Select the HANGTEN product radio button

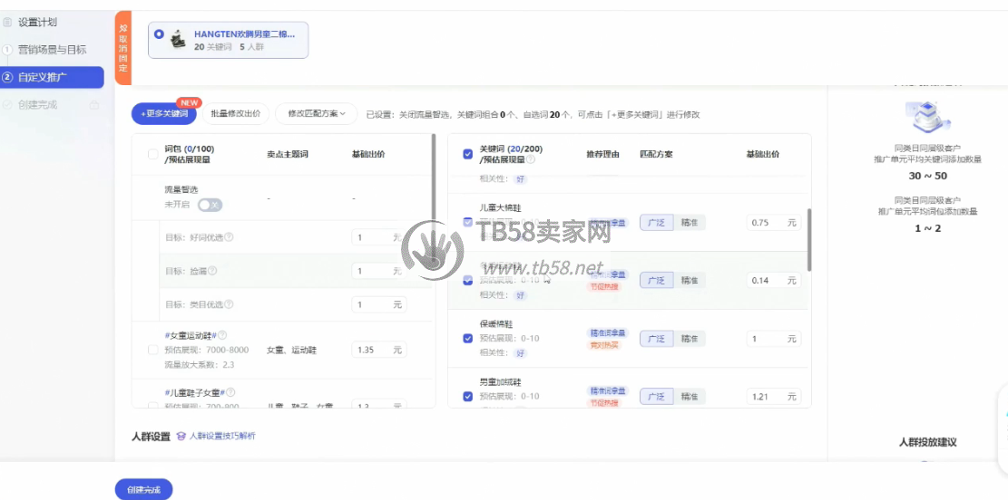click(x=159, y=34)
